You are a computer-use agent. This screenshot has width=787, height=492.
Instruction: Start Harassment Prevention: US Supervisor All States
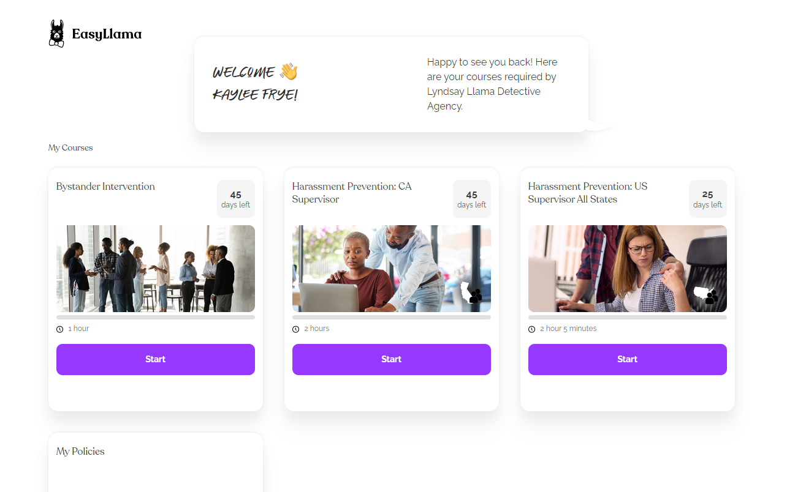point(628,359)
